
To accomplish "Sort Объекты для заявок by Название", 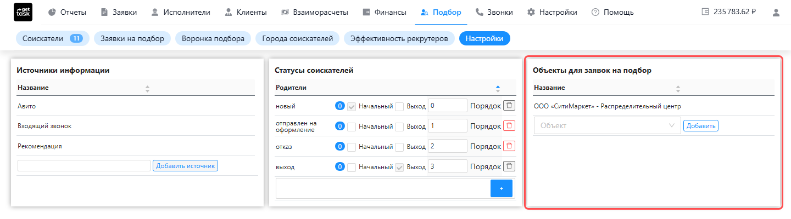I will tap(678, 88).
